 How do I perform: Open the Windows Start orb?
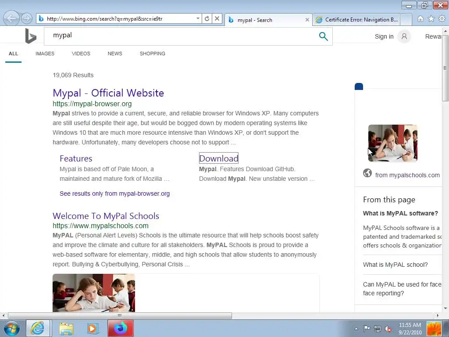pyautogui.click(x=12, y=328)
